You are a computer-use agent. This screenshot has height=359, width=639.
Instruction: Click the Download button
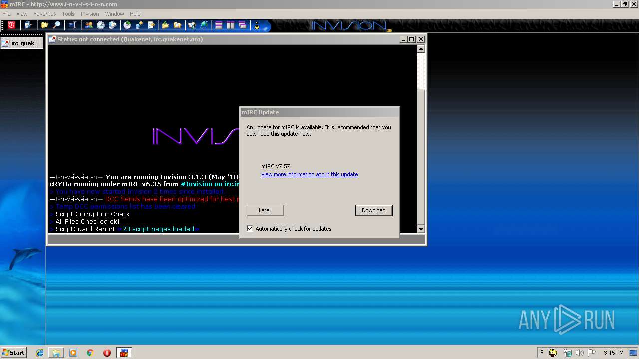coord(374,210)
